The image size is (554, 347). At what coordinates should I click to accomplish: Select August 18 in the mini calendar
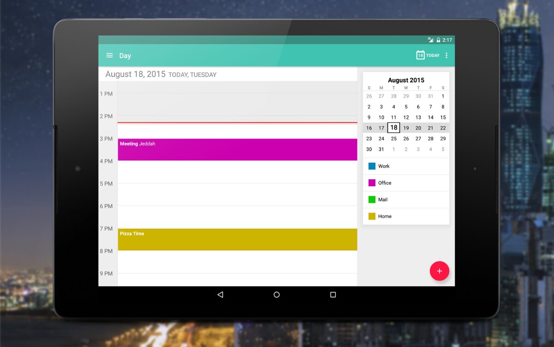click(x=394, y=128)
